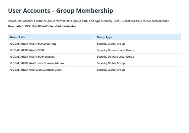Click Security Global Group in the Accounting row
Viewport: 189px width, 133px height.
[x=111, y=44]
